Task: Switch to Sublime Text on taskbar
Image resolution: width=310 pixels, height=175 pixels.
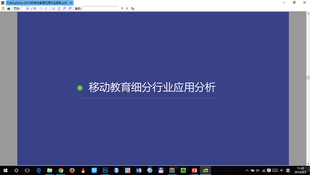Action: [x=172, y=170]
